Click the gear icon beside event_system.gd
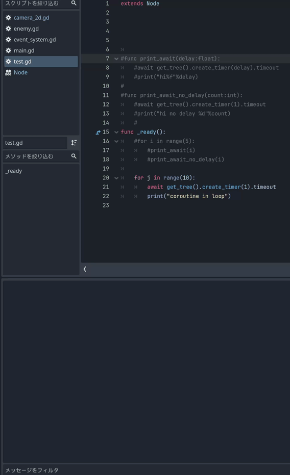 (8, 39)
